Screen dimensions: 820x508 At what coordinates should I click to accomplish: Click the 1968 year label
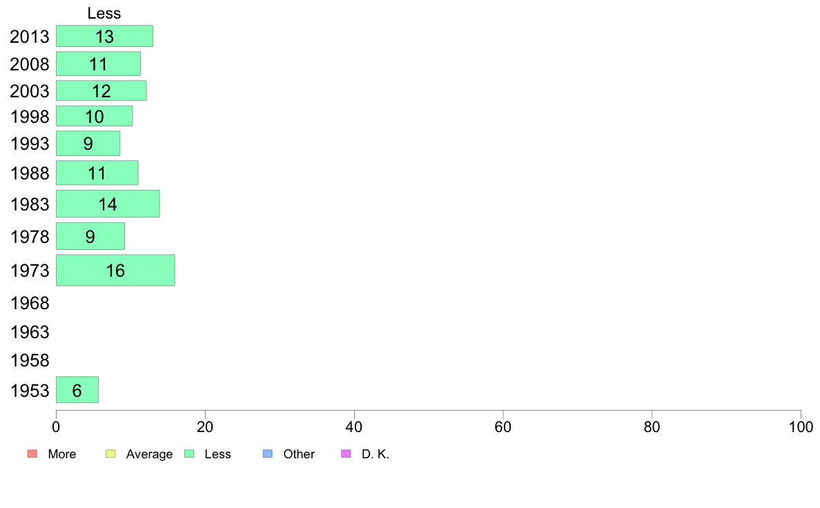click(30, 303)
